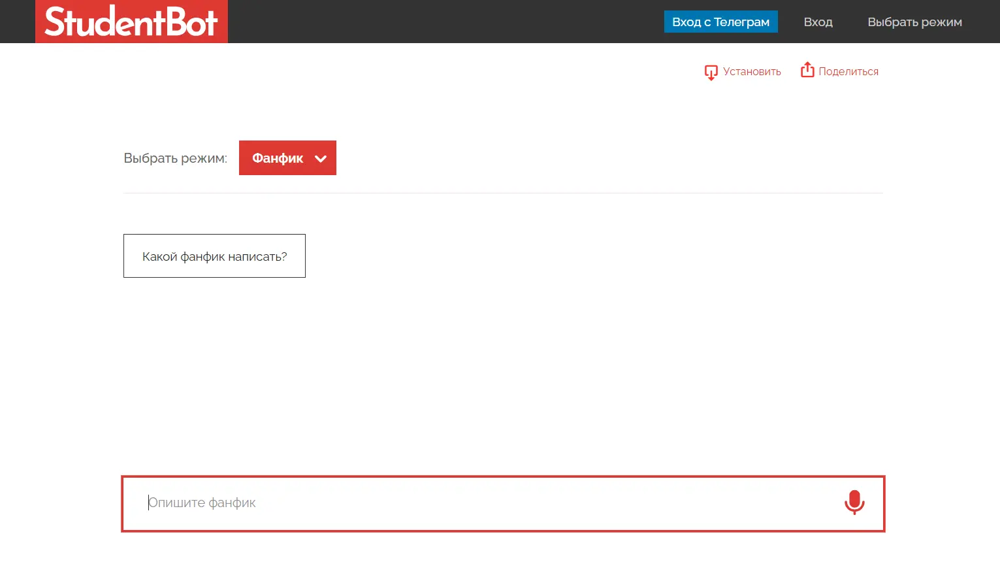Click the StudentBot logo

point(131,22)
